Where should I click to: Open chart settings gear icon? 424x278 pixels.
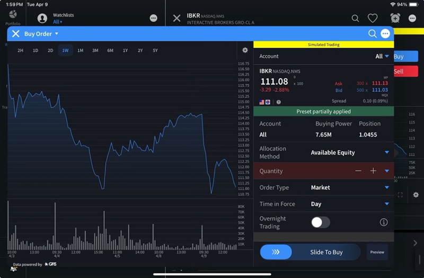click(x=245, y=50)
